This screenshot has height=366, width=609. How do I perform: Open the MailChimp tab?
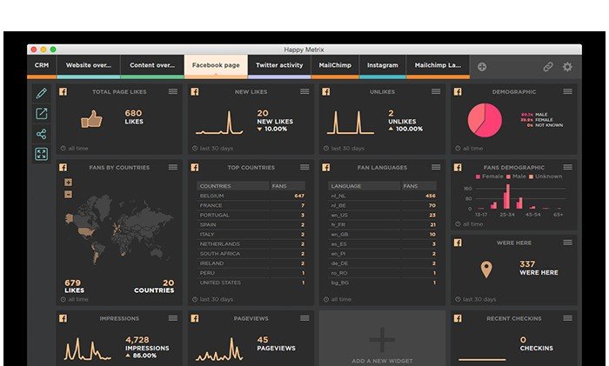[x=335, y=65]
